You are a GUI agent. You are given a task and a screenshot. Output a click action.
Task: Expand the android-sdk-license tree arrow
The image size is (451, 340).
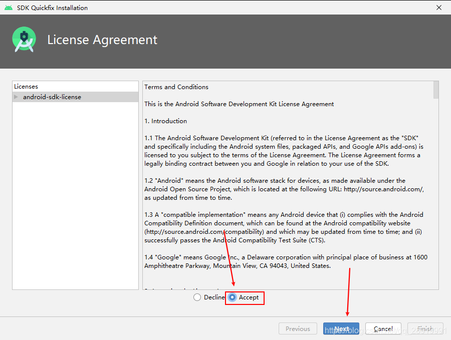click(16, 97)
